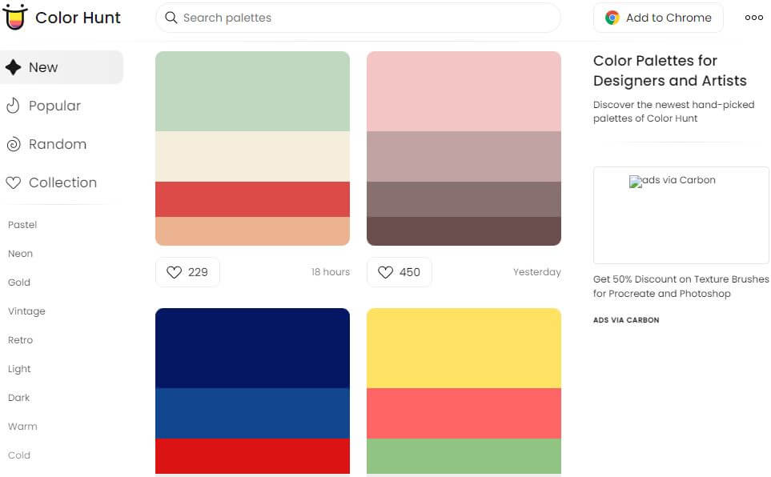Click the Popular flame icon
Screen dimensions: 771x477
[x=13, y=106]
